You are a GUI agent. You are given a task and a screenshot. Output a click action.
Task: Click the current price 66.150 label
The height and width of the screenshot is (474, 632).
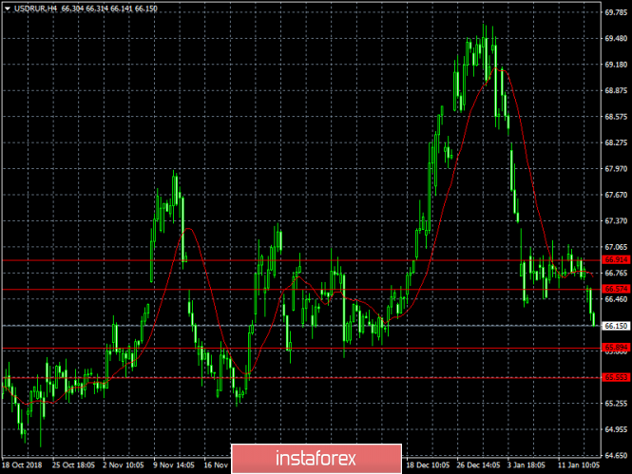point(616,326)
